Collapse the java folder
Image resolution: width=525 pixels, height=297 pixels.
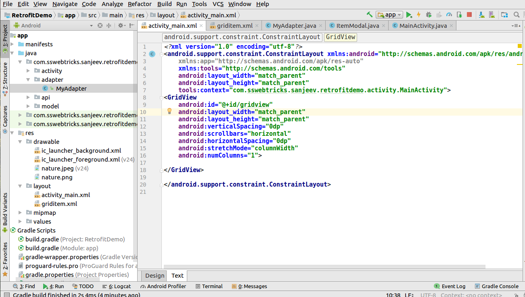12,53
